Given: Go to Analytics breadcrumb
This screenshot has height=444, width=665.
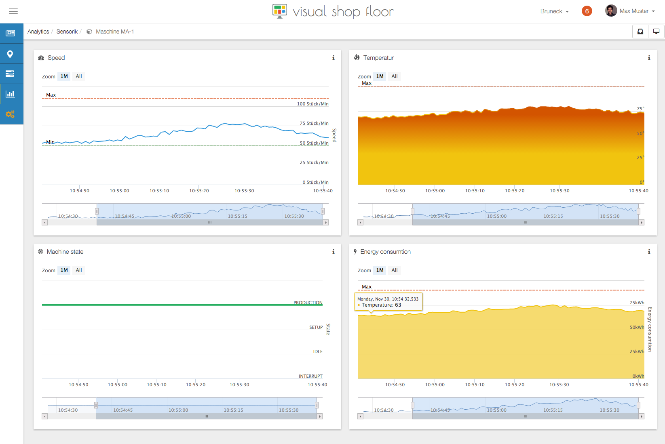Looking at the screenshot, I should [38, 32].
